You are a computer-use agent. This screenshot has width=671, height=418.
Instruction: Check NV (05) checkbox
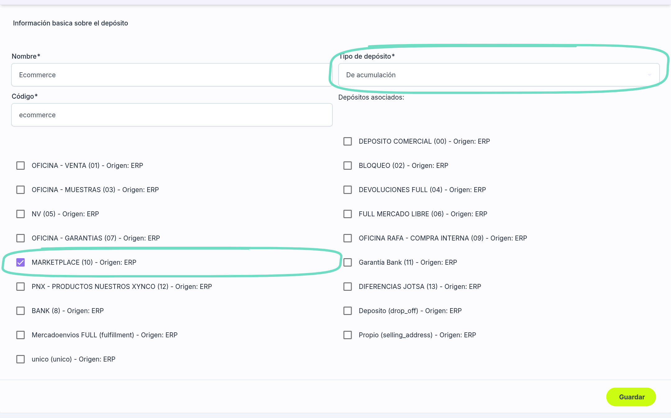pos(21,214)
